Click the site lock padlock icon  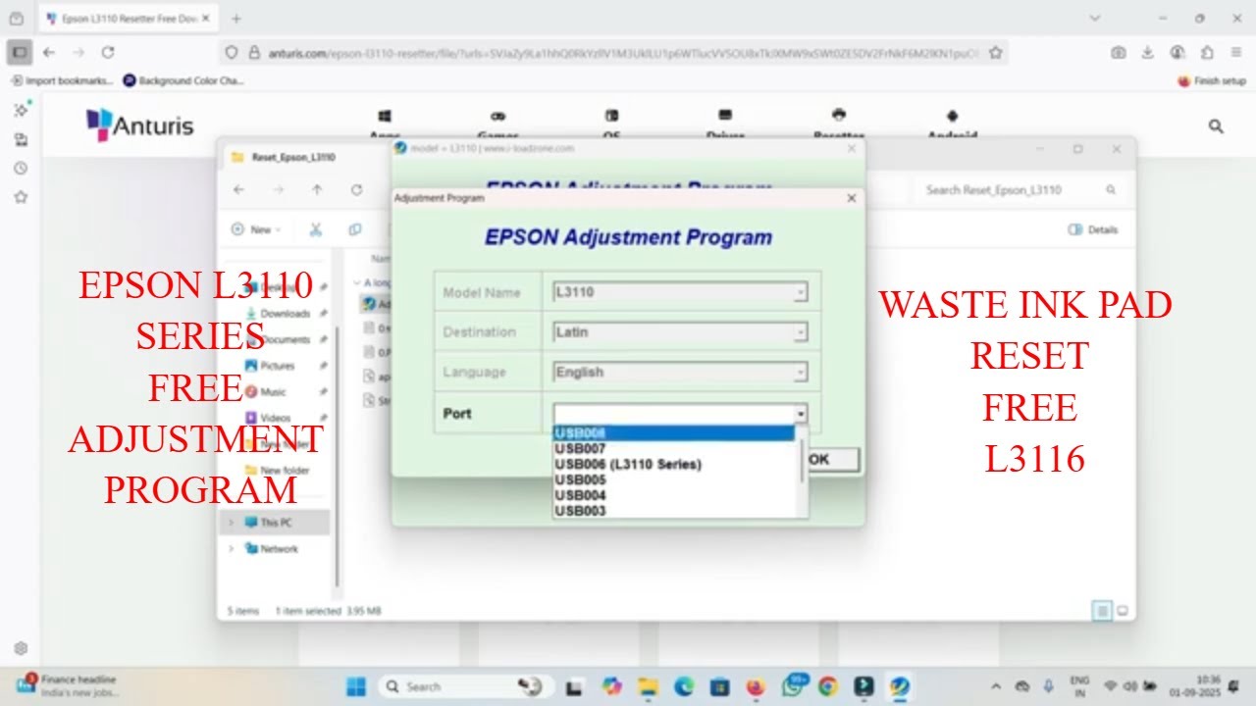(x=254, y=53)
